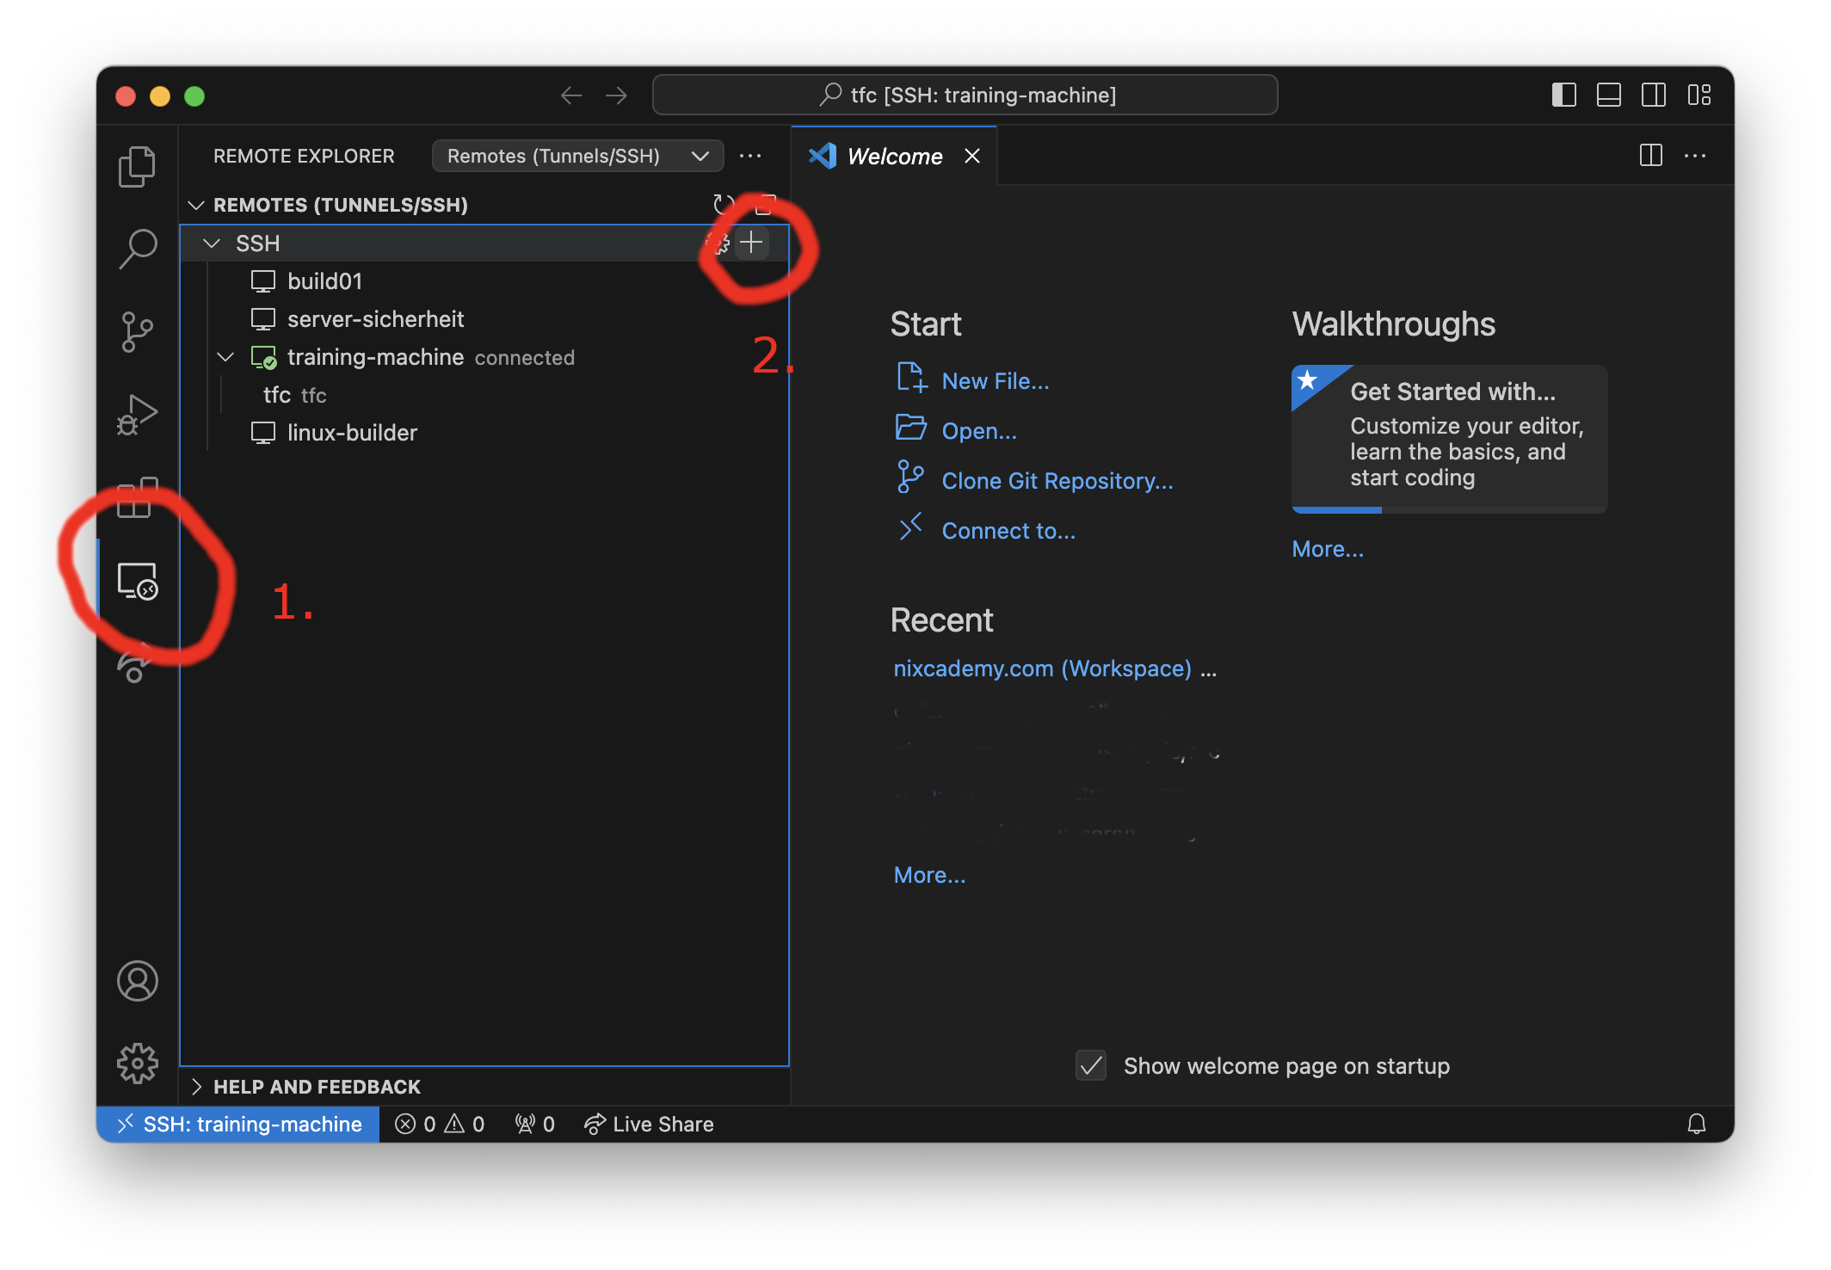Click the command center search bar
The height and width of the screenshot is (1270, 1831).
(x=965, y=95)
